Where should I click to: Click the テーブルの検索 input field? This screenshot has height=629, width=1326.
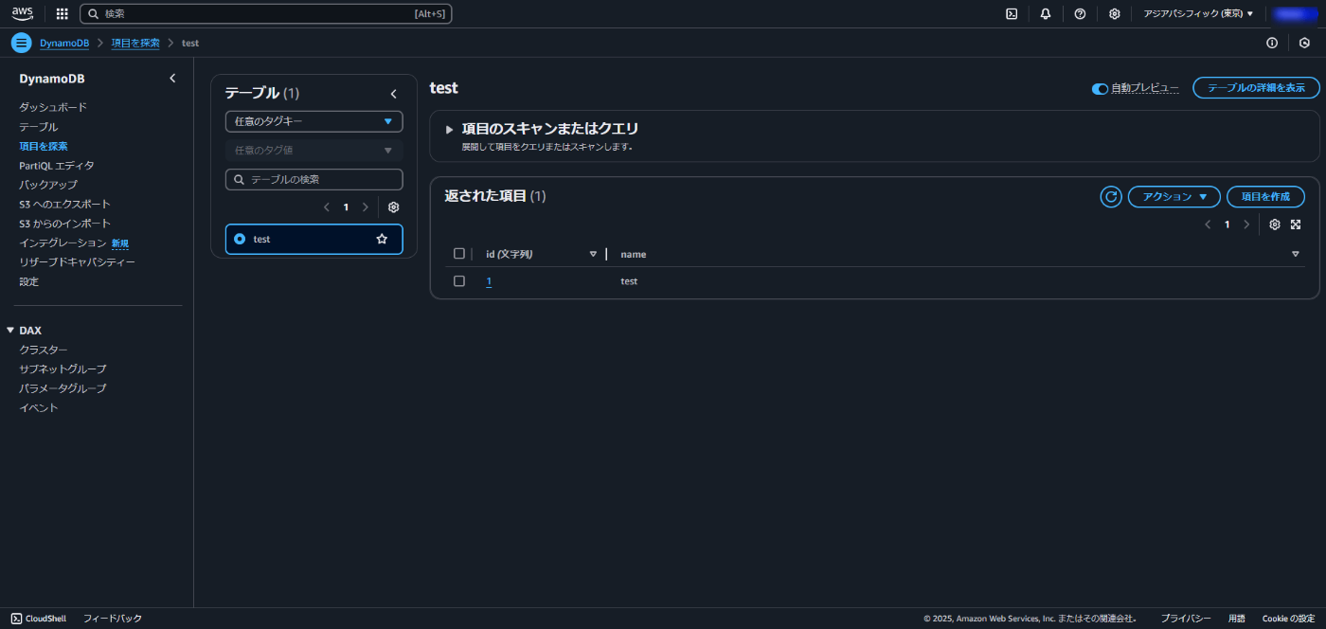[x=314, y=179]
